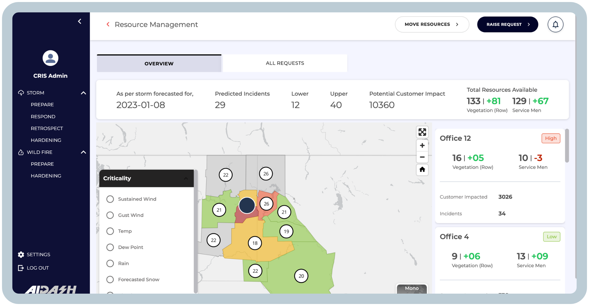
Task: Open Storm Prepare page
Action: (42, 104)
